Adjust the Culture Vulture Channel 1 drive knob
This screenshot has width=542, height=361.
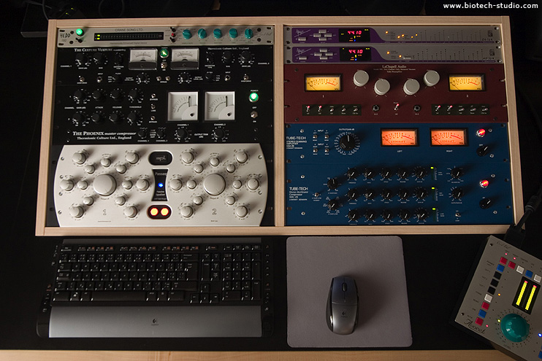coord(82,59)
